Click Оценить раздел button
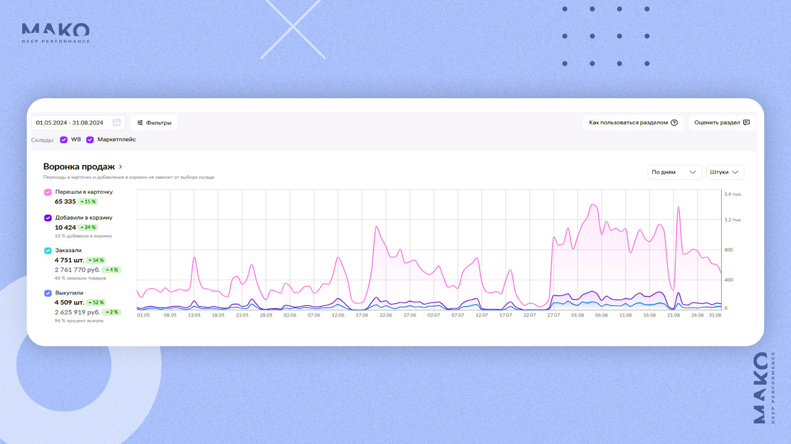791x444 pixels. click(x=722, y=123)
